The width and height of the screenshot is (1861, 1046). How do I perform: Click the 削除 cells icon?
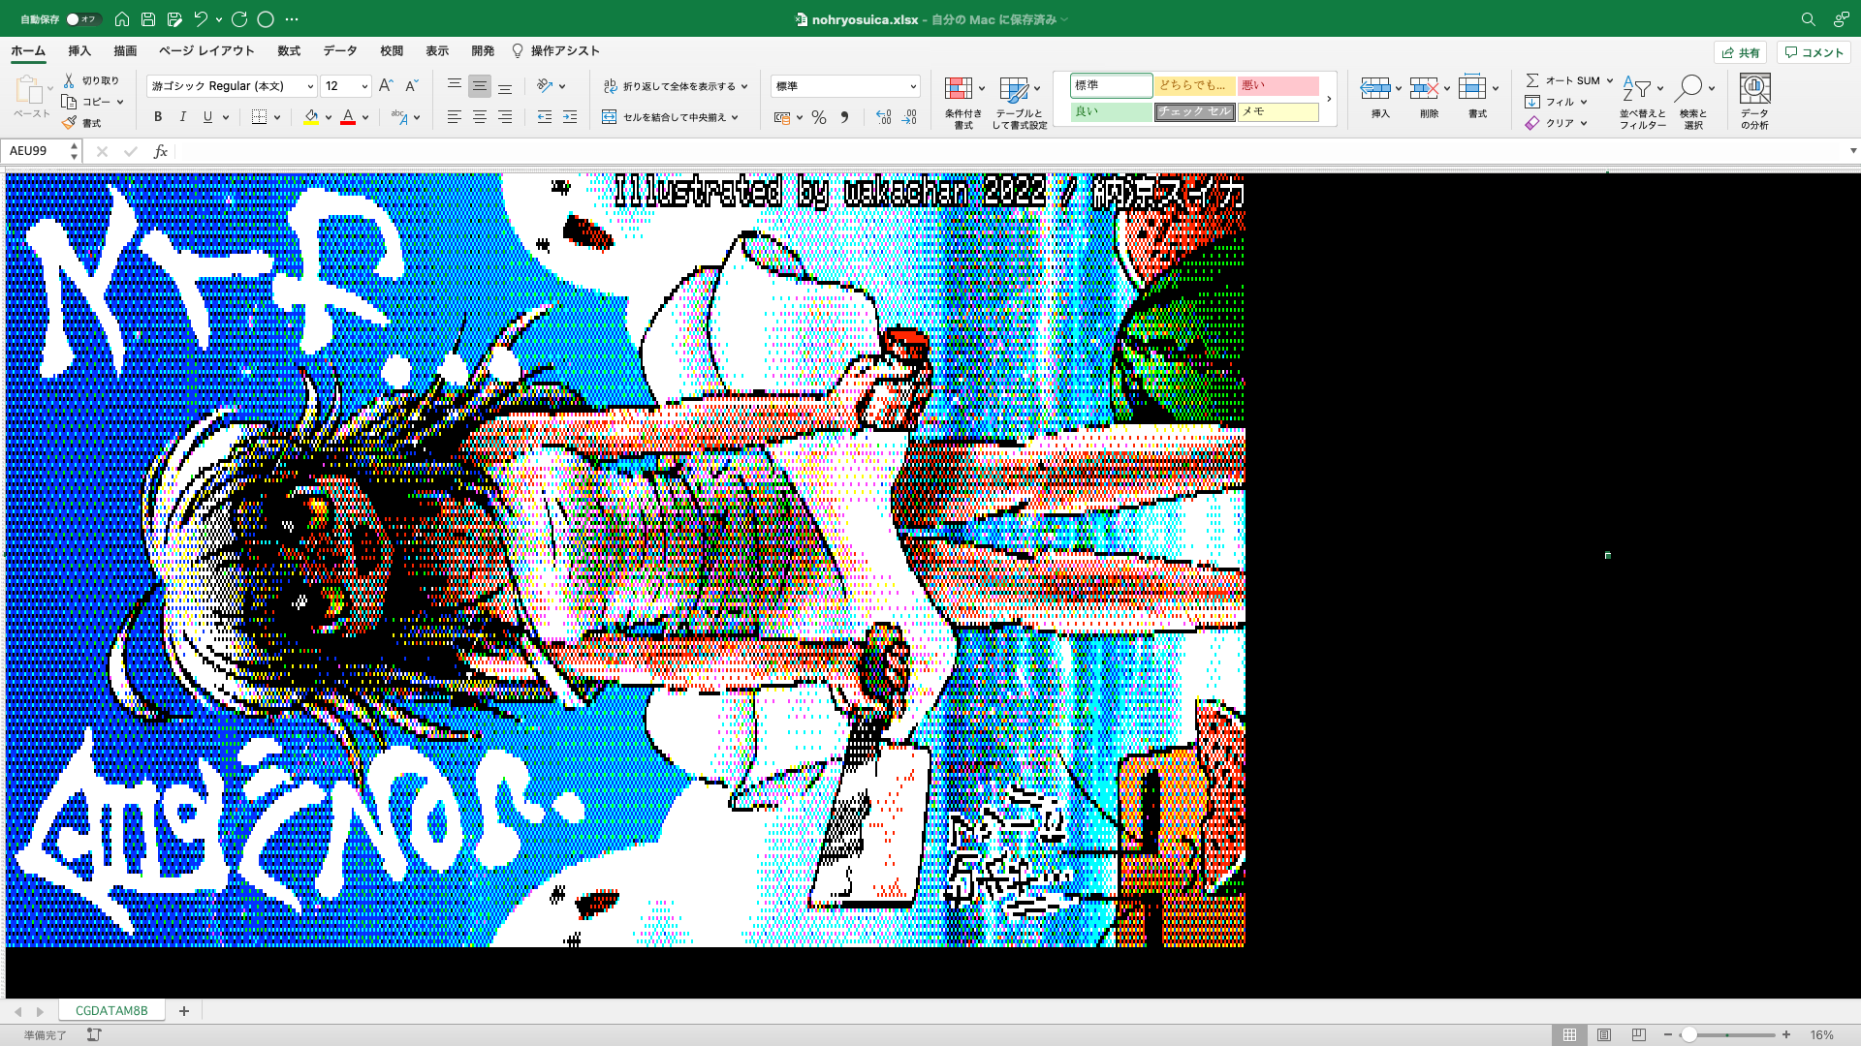pos(1424,89)
